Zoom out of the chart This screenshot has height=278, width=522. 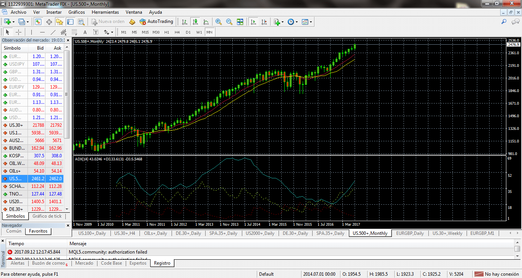tap(229, 22)
